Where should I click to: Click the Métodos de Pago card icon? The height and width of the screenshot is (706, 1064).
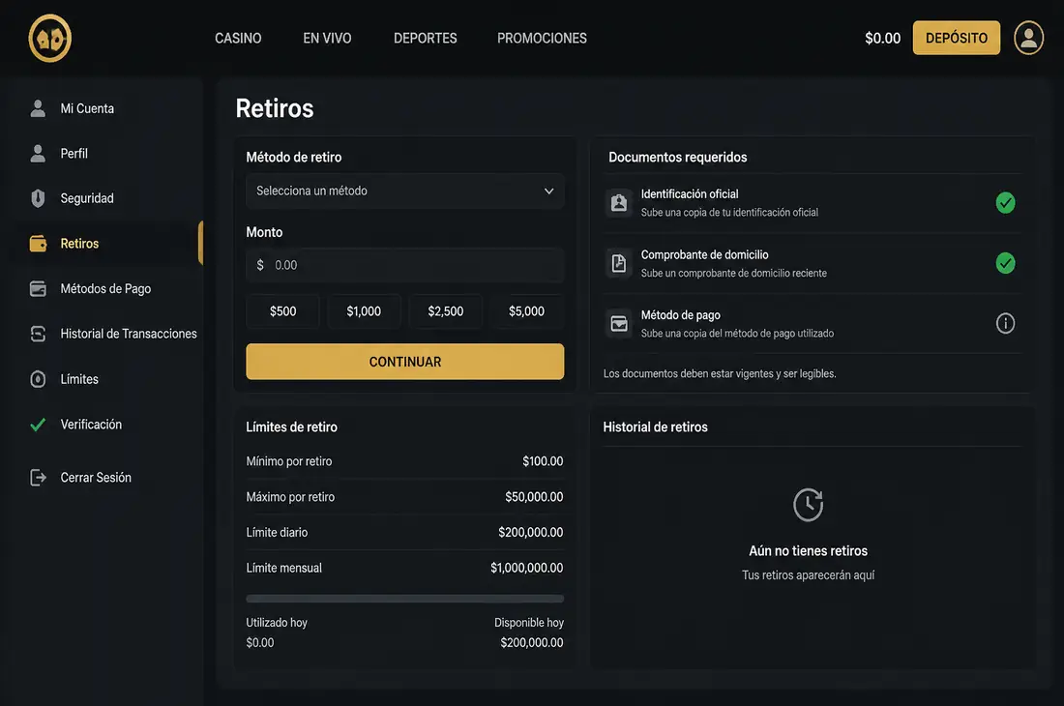click(x=38, y=289)
